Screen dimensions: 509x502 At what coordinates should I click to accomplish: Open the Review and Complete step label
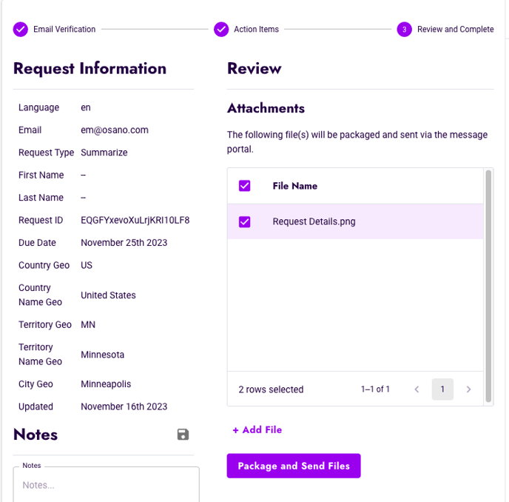click(x=455, y=30)
